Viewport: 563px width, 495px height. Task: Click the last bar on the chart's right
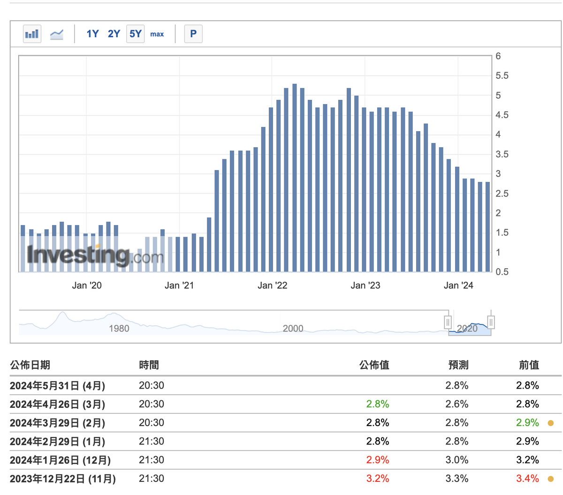[x=487, y=227]
